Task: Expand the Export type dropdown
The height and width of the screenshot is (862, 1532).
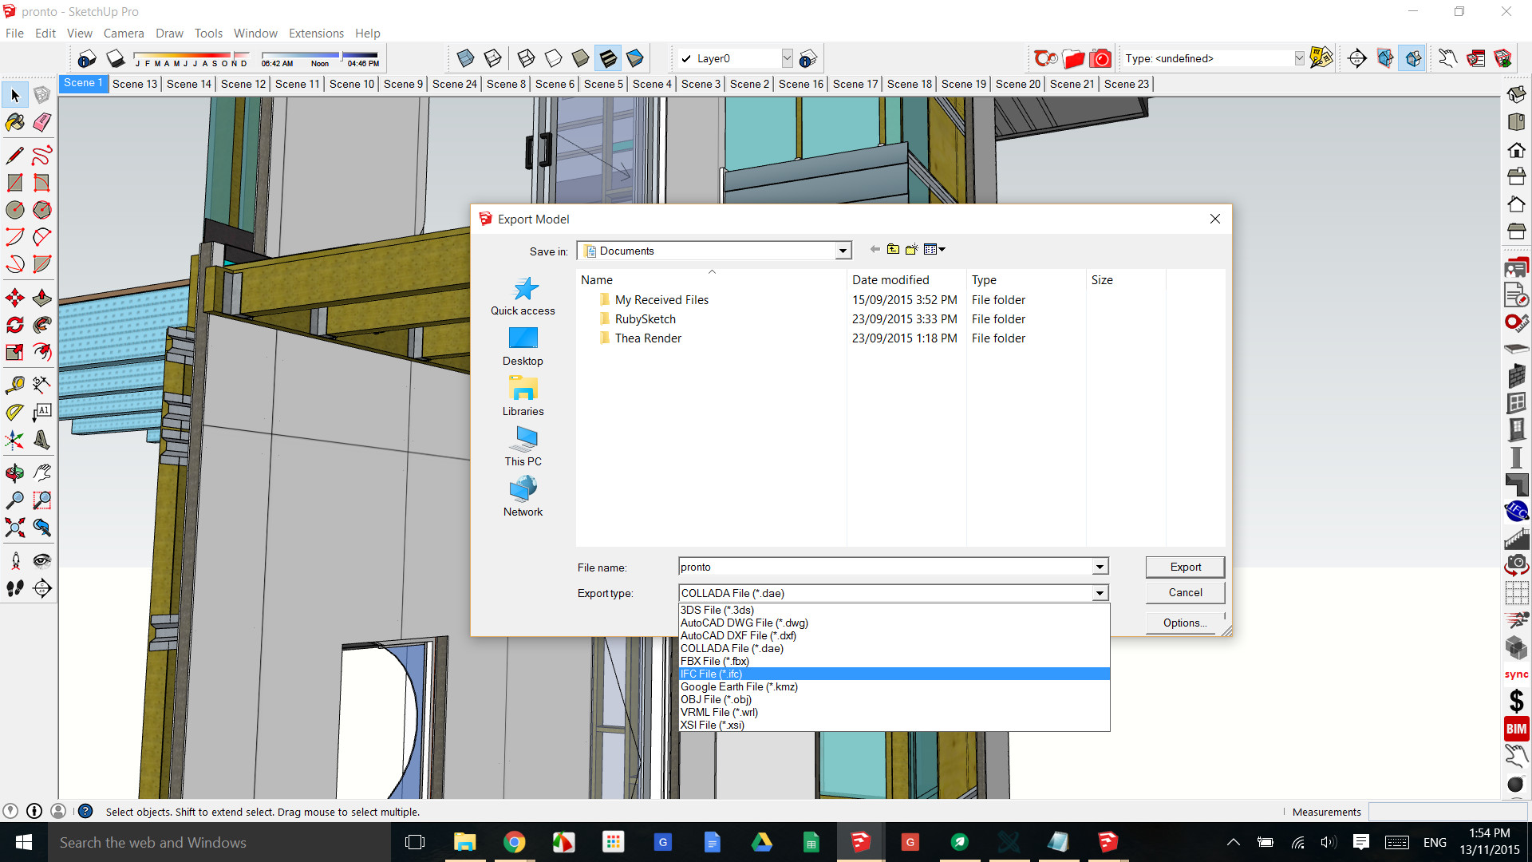Action: [1100, 592]
